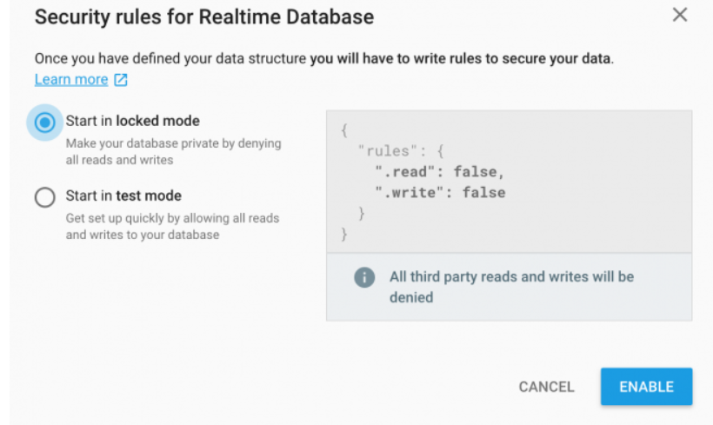The image size is (713, 425).
Task: Click the blue ENABLE button
Action: pos(646,387)
